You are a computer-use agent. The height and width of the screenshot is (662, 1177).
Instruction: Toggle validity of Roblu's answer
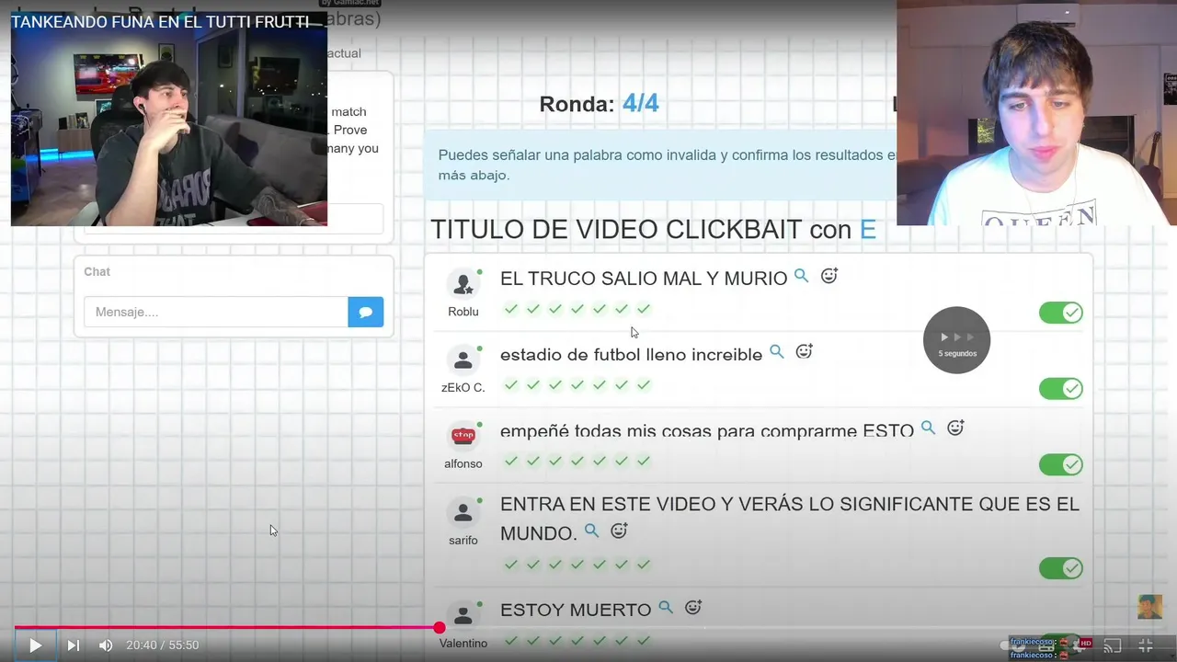pos(1061,313)
